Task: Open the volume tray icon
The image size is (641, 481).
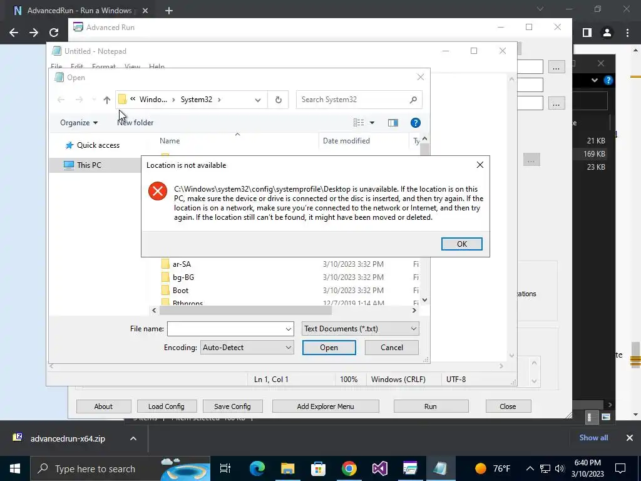Action: coord(560,468)
